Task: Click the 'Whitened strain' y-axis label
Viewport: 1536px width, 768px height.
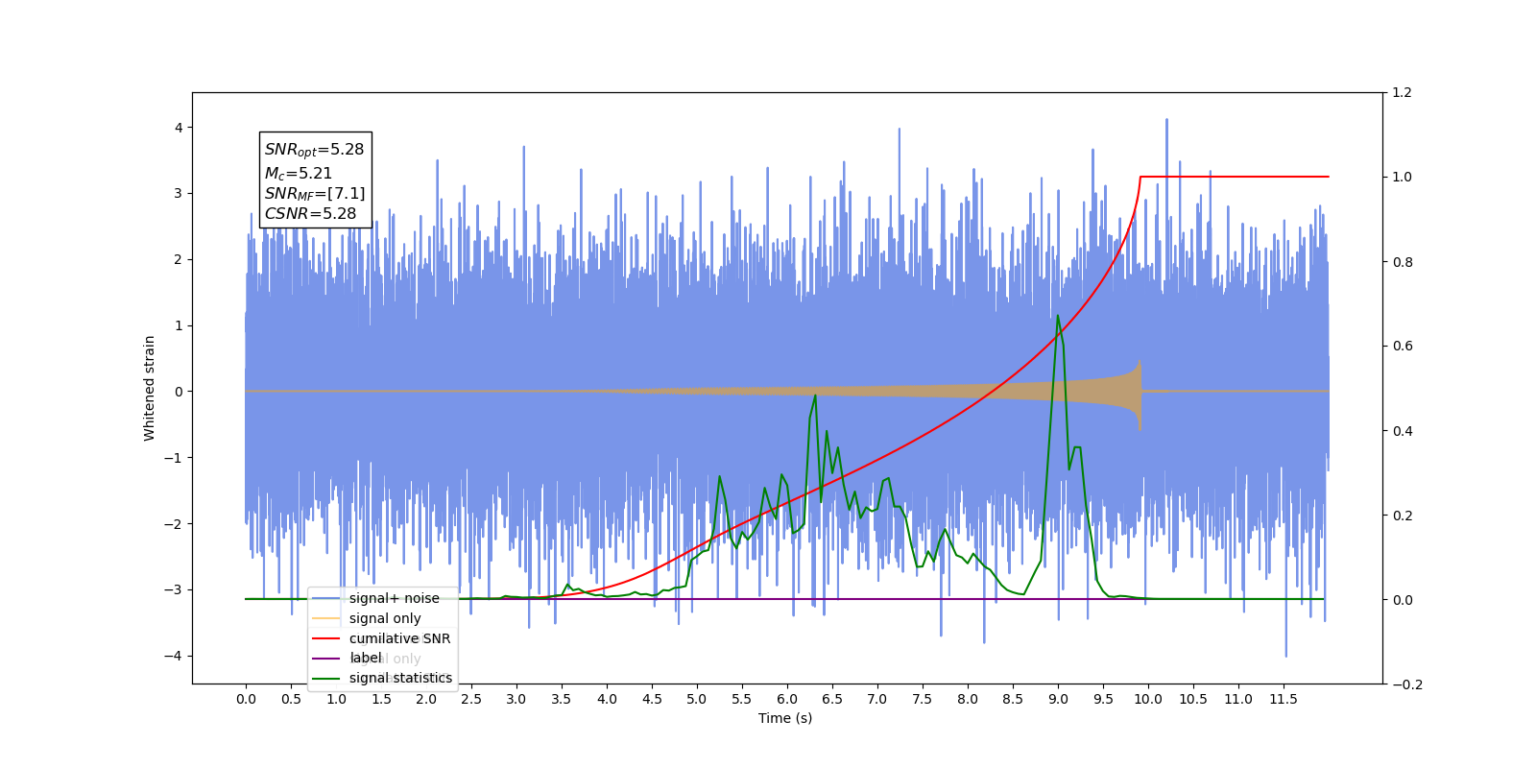Action: [150, 388]
